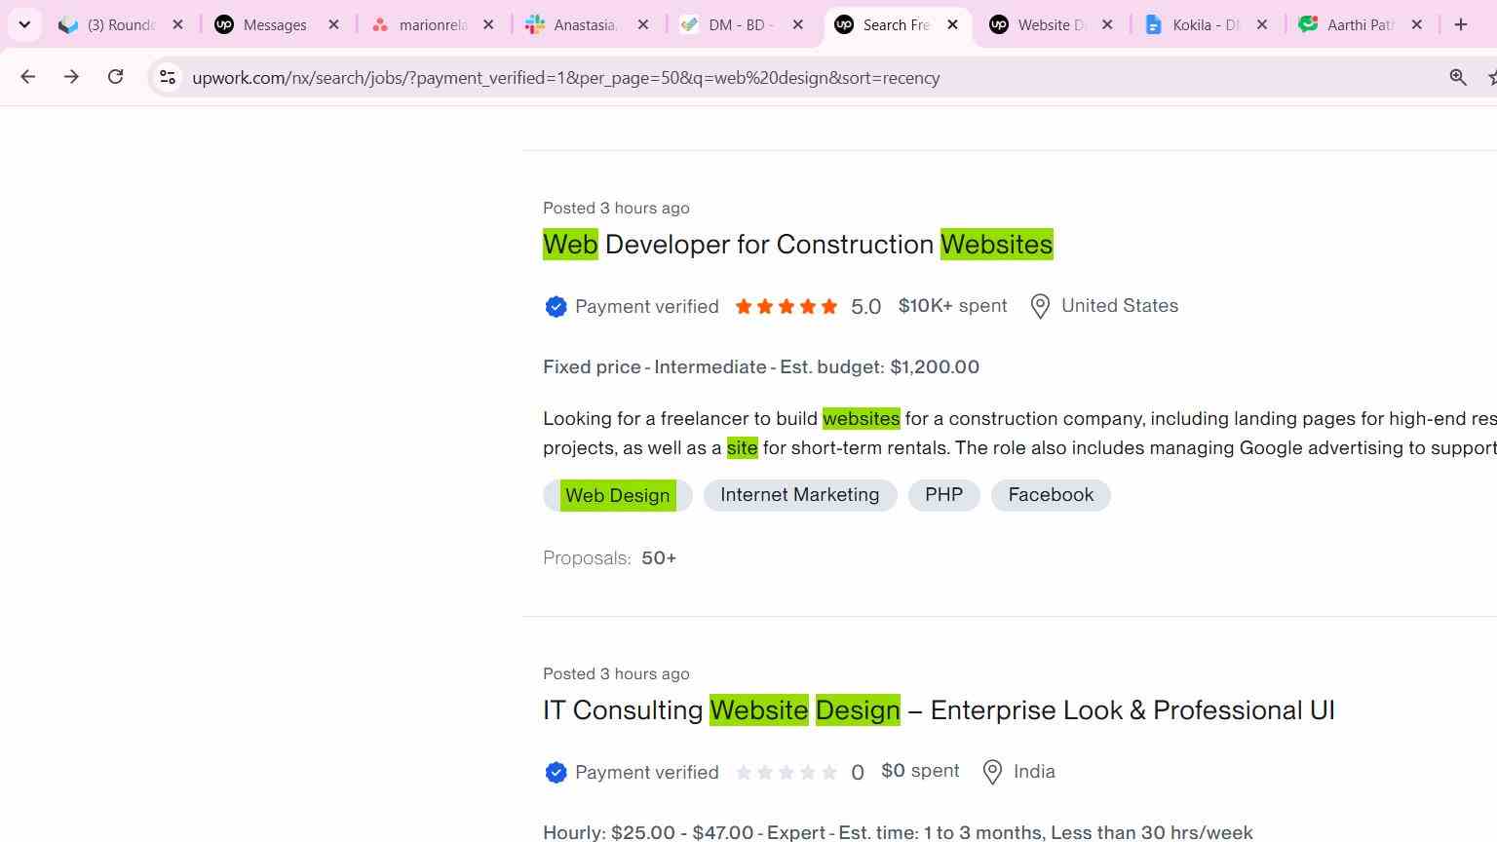
Task: Open Web Developer for Construction Websites job
Action: tap(797, 244)
